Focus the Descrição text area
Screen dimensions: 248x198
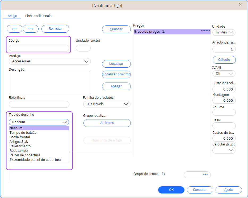(x=50, y=83)
